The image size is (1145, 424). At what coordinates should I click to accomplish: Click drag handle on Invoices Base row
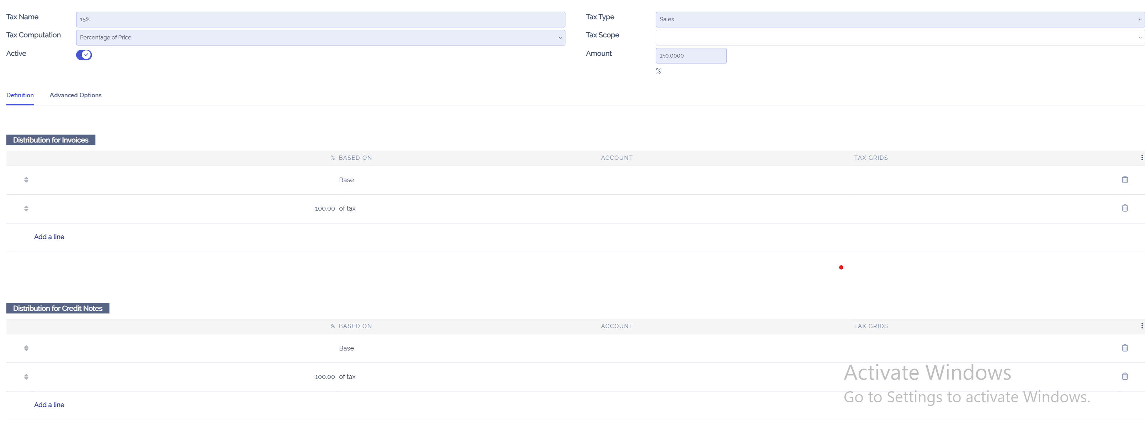(x=26, y=180)
